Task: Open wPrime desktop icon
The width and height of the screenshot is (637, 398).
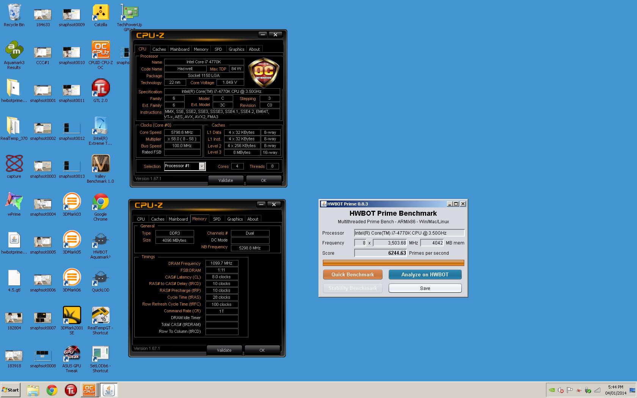Action: click(14, 205)
